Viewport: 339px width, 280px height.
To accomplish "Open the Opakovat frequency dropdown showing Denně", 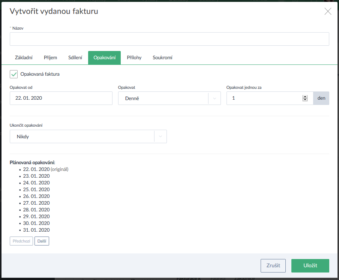I will [x=163, y=98].
